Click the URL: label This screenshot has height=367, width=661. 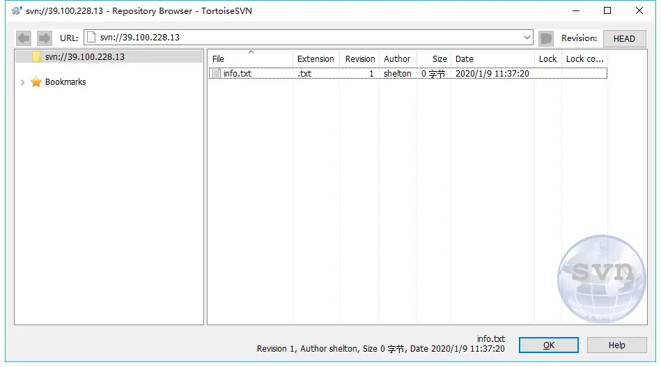point(69,38)
